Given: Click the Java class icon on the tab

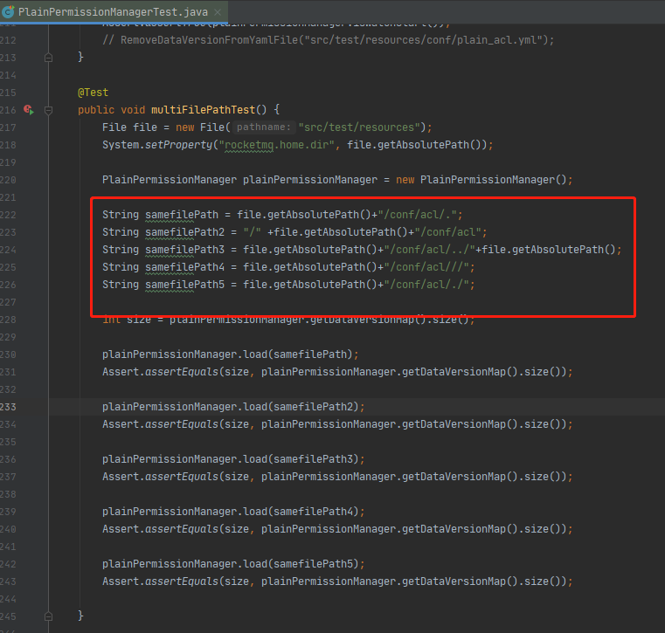Looking at the screenshot, I should tap(8, 12).
